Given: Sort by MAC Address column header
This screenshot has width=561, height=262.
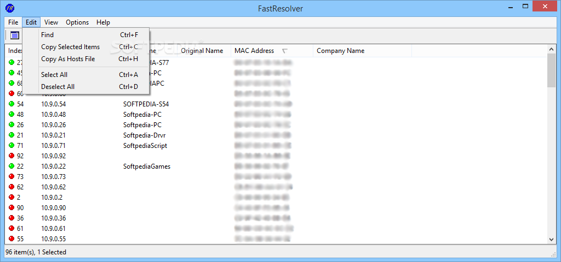Looking at the screenshot, I should click(x=272, y=51).
